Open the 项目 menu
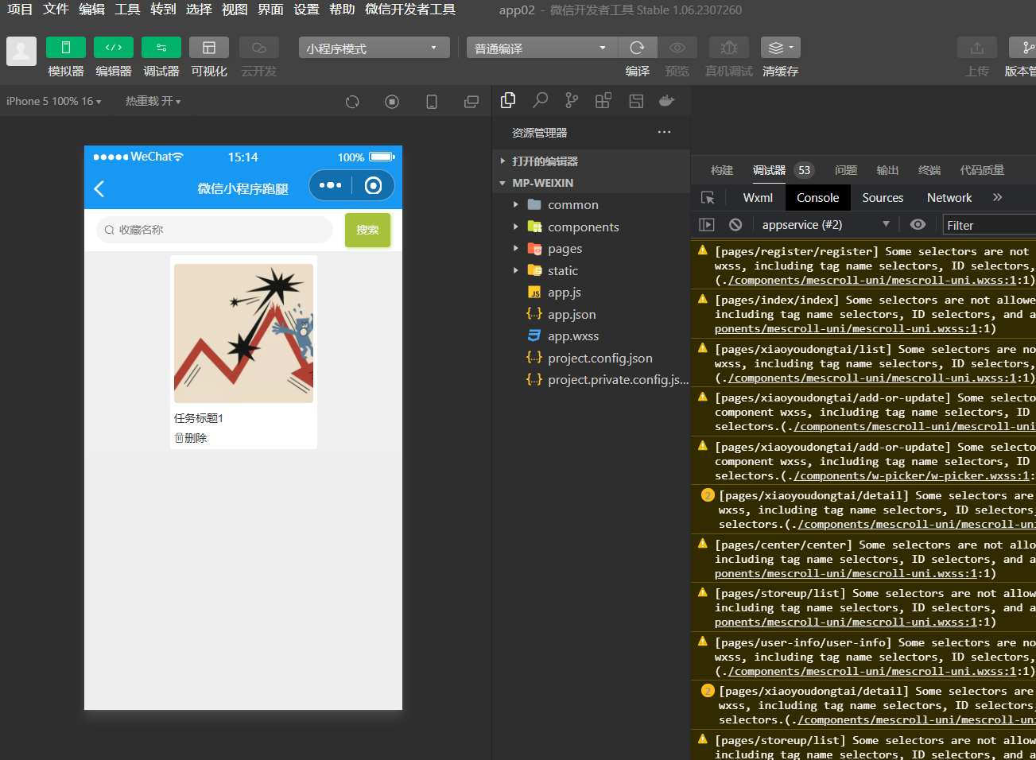1036x760 pixels. (20, 10)
